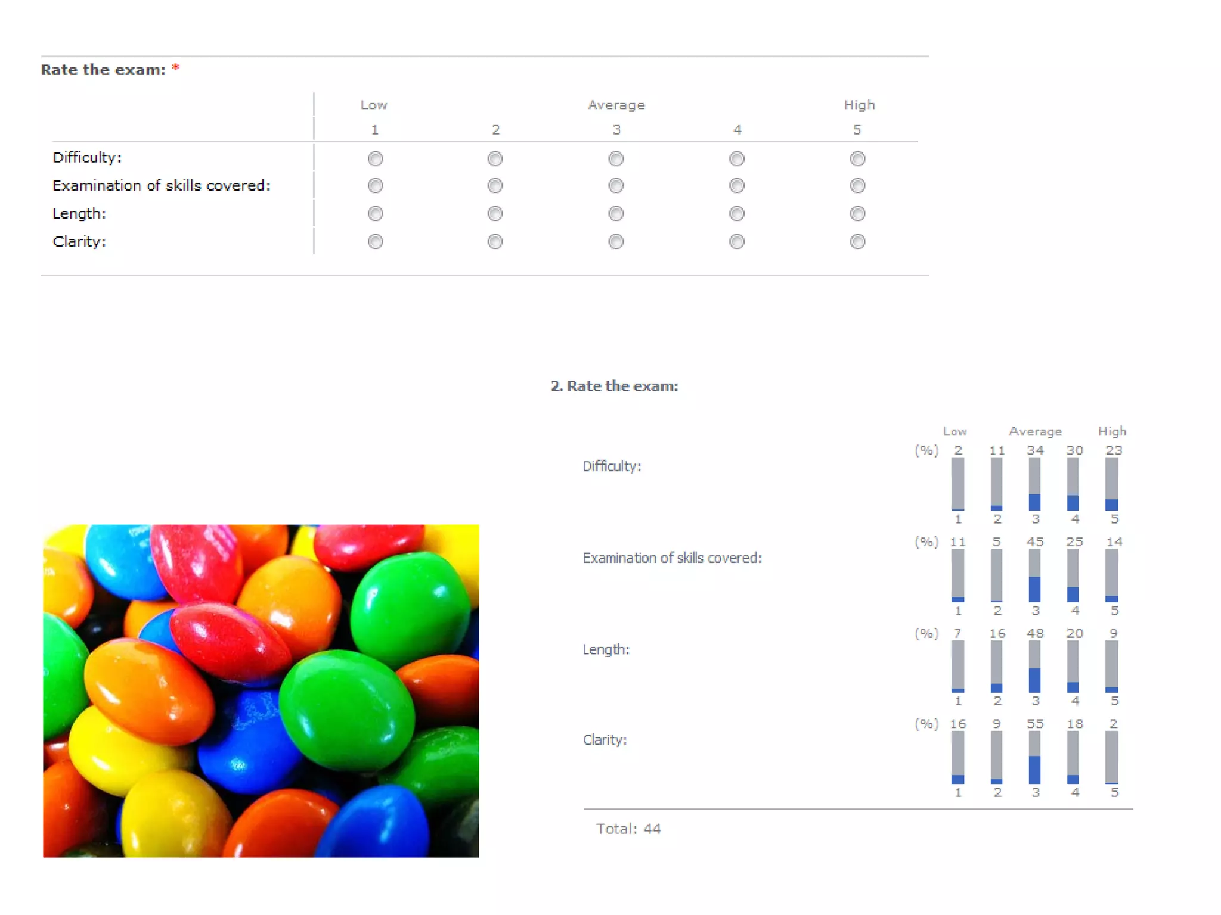Viewport: 1221px width, 915px height.
Task: Choose rating 2 for Examination of skills covered
Action: coord(495,186)
